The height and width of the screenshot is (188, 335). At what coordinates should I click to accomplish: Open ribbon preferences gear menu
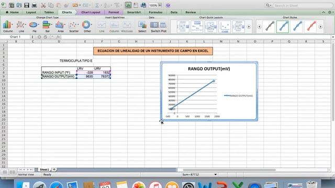click(330, 13)
